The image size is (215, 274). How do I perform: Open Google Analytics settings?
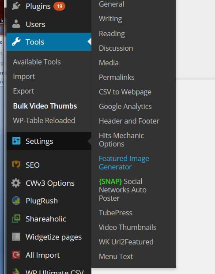pyautogui.click(x=125, y=106)
